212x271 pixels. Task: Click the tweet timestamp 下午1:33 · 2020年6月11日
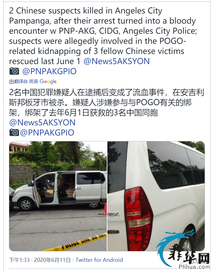click(x=40, y=260)
